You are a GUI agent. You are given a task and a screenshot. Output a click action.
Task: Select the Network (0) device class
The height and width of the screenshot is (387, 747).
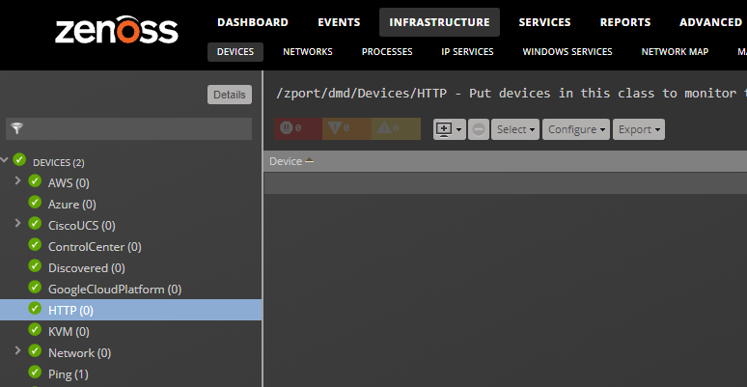coord(79,353)
